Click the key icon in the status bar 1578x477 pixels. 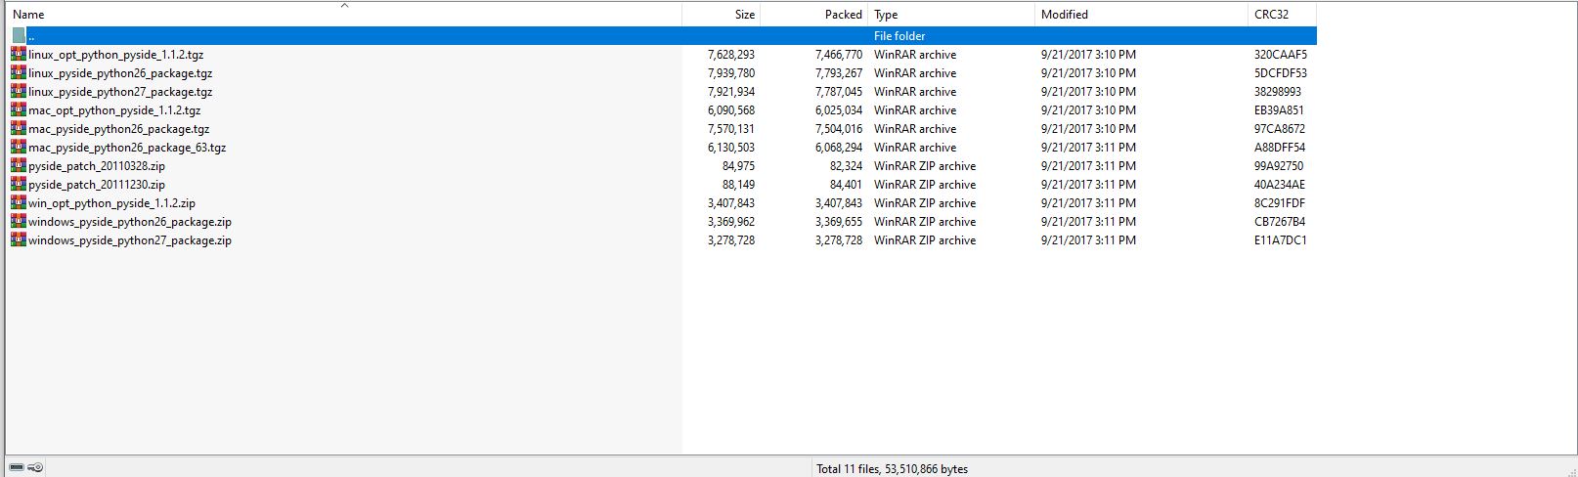(35, 468)
